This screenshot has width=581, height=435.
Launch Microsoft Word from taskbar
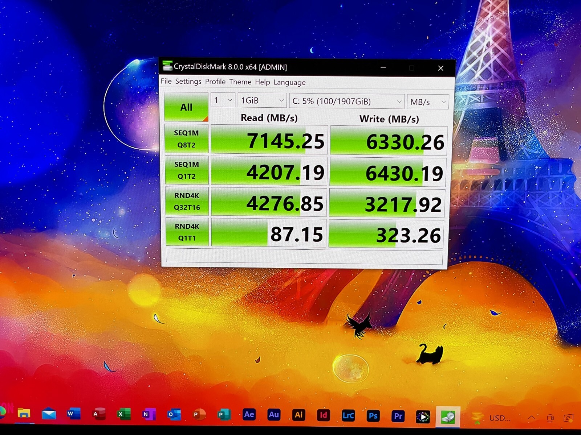(74, 414)
